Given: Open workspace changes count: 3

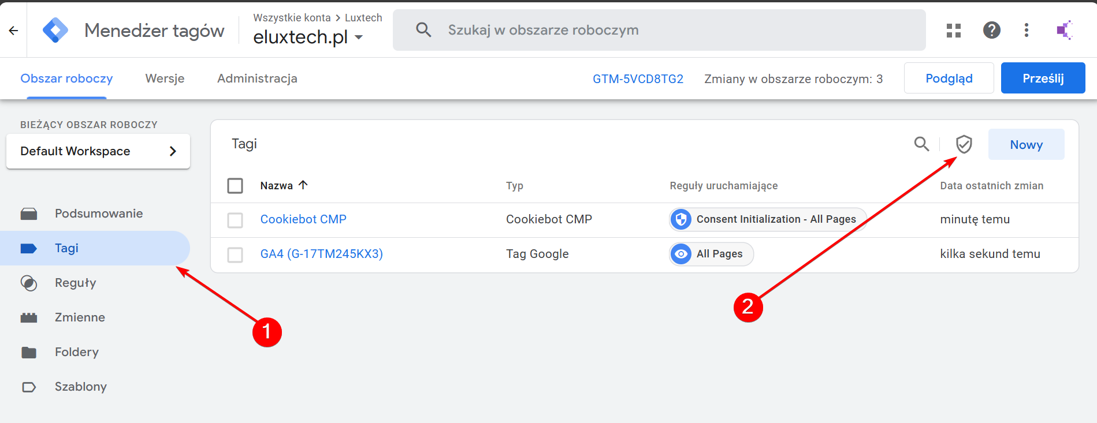Looking at the screenshot, I should pos(793,78).
